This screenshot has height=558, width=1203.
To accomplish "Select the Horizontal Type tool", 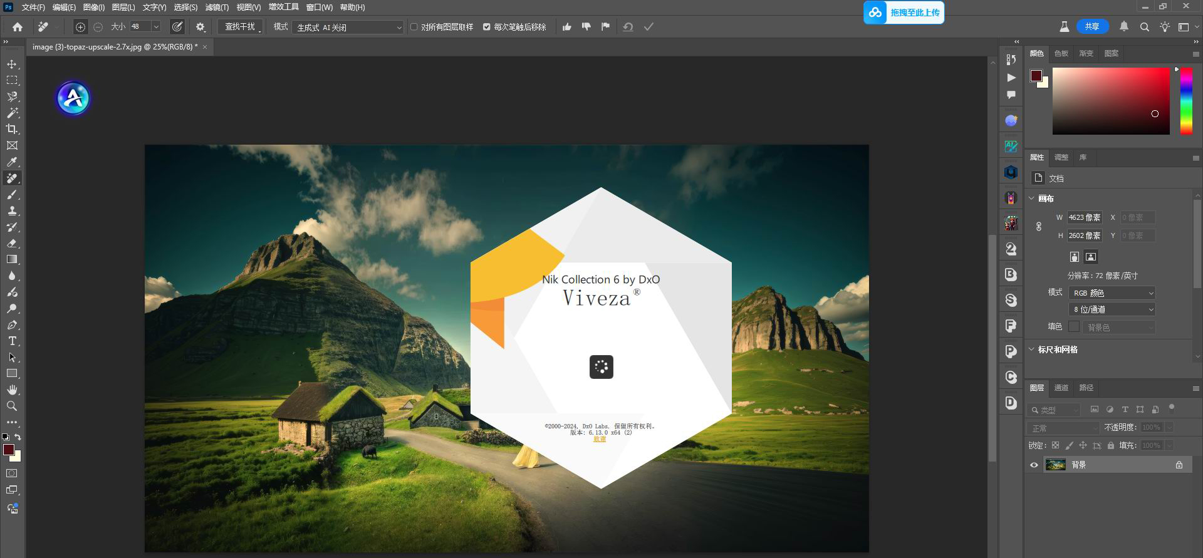I will [12, 341].
